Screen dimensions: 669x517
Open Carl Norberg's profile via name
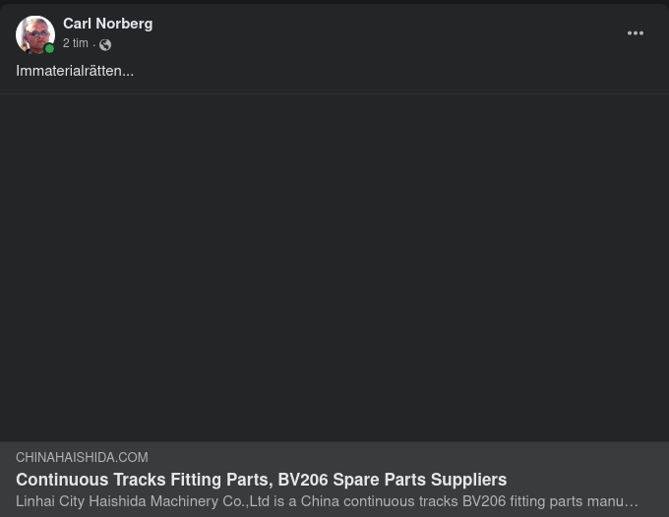107,24
